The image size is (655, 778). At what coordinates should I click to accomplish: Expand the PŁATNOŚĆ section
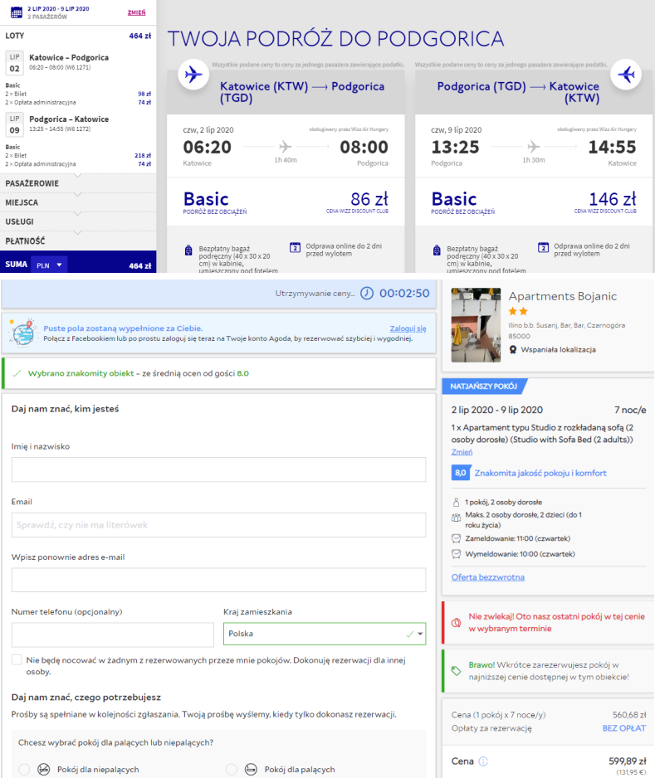(x=78, y=241)
